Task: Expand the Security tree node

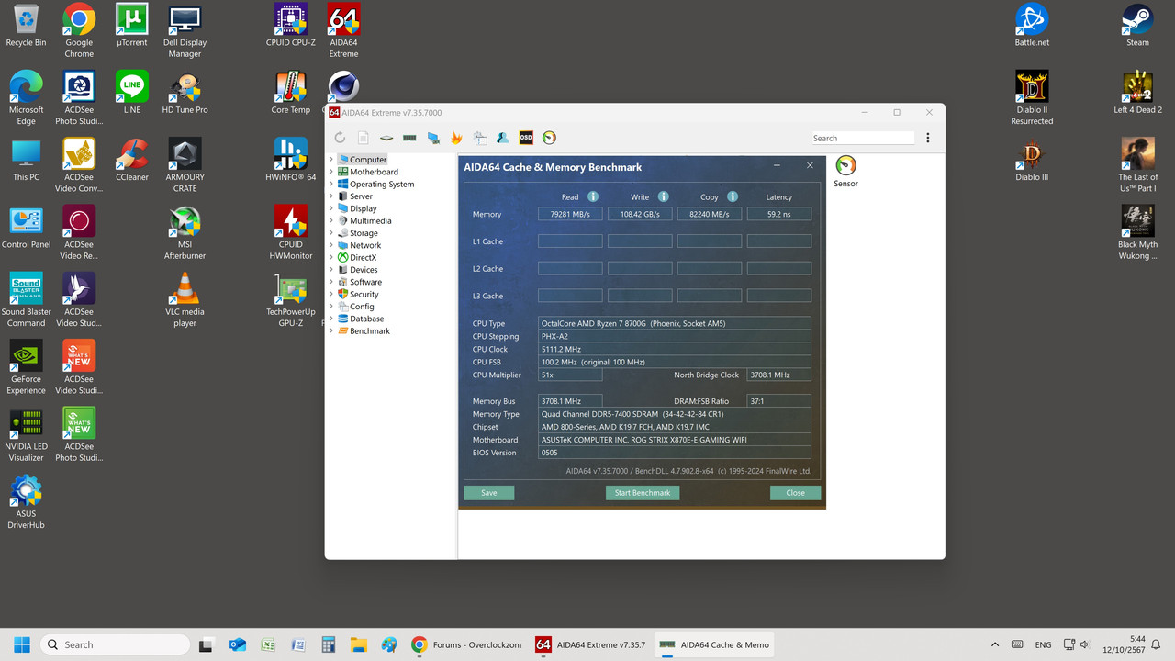Action: 331,295
